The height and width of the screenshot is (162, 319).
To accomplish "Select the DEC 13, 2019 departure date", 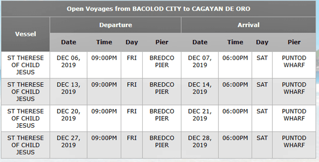I will [68, 88].
